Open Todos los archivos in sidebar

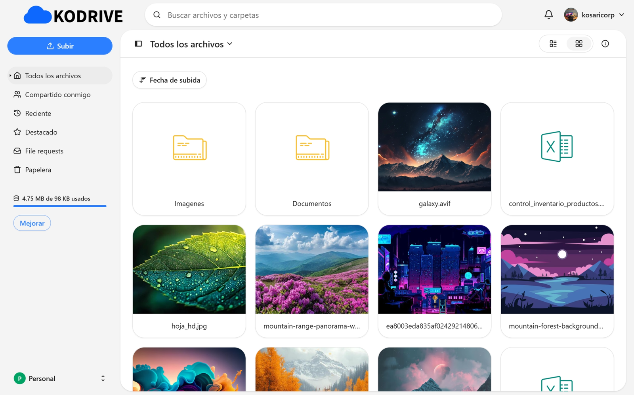pos(60,76)
